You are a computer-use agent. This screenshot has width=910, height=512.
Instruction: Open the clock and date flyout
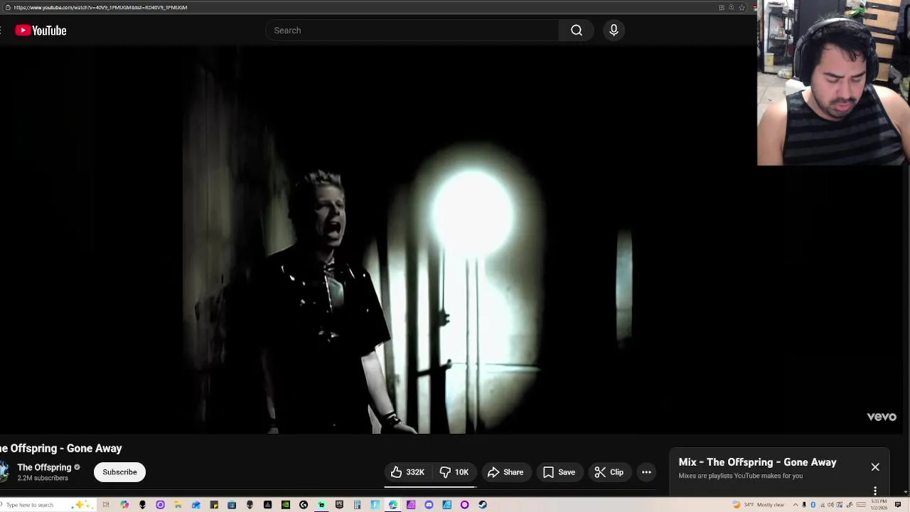[x=879, y=505]
